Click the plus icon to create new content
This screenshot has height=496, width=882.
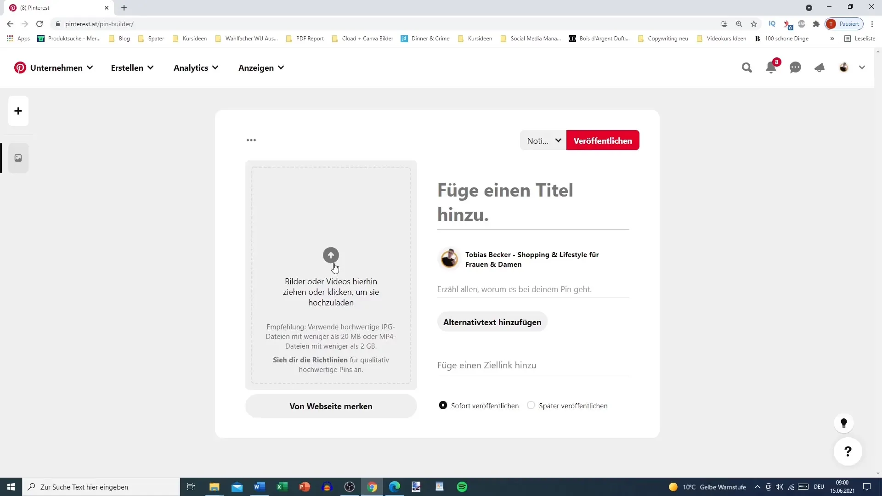17,111
